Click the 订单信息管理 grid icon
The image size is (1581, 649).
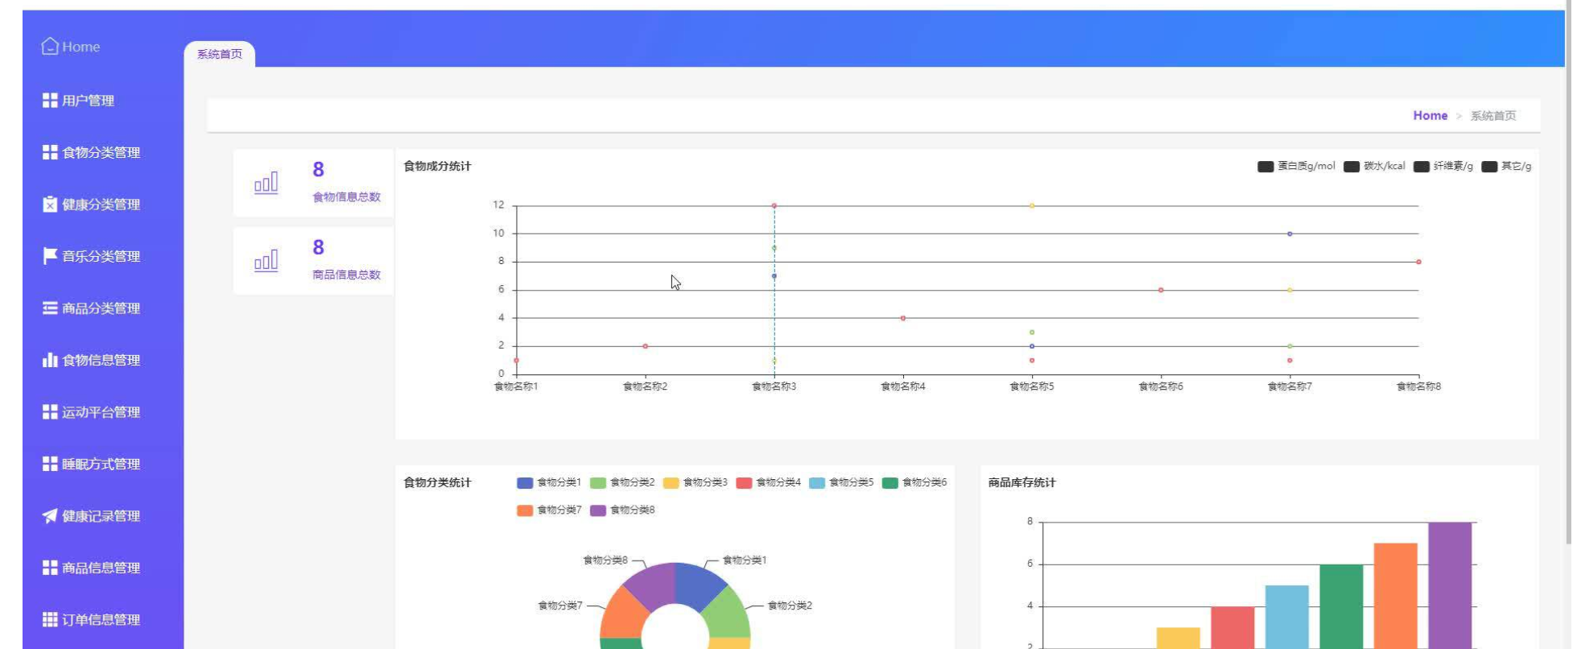tap(50, 619)
